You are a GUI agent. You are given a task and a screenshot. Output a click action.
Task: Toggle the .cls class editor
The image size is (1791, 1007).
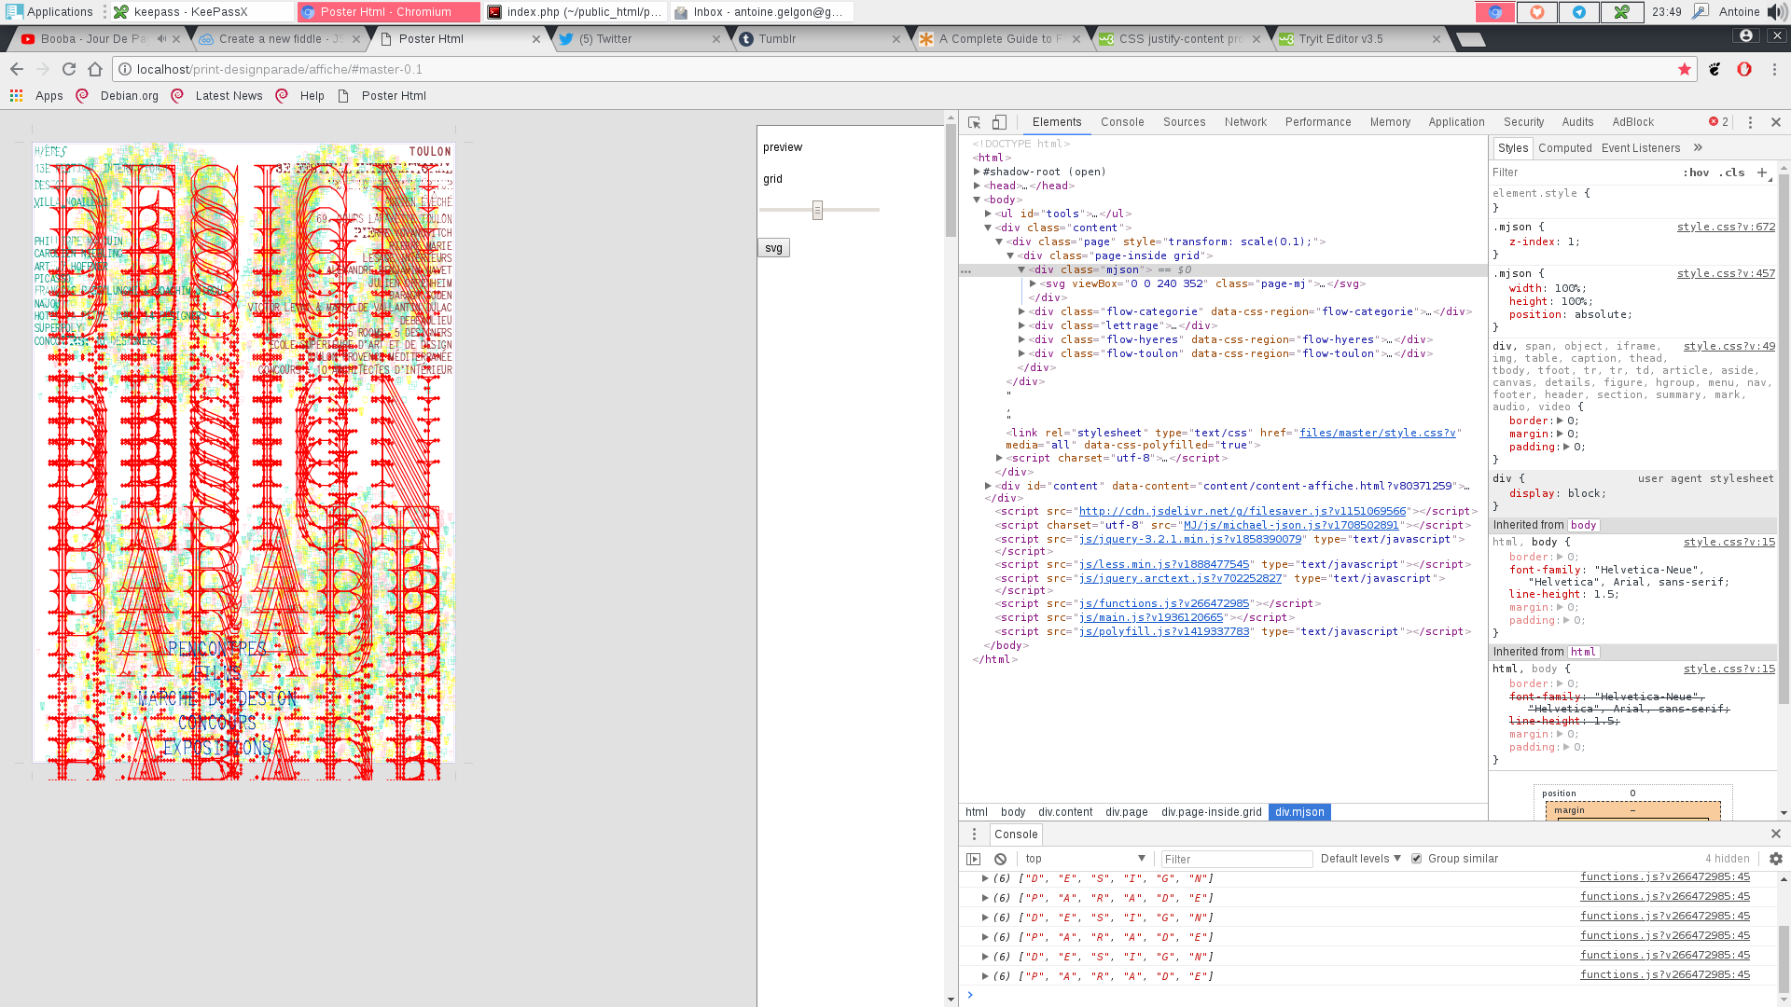pos(1732,172)
